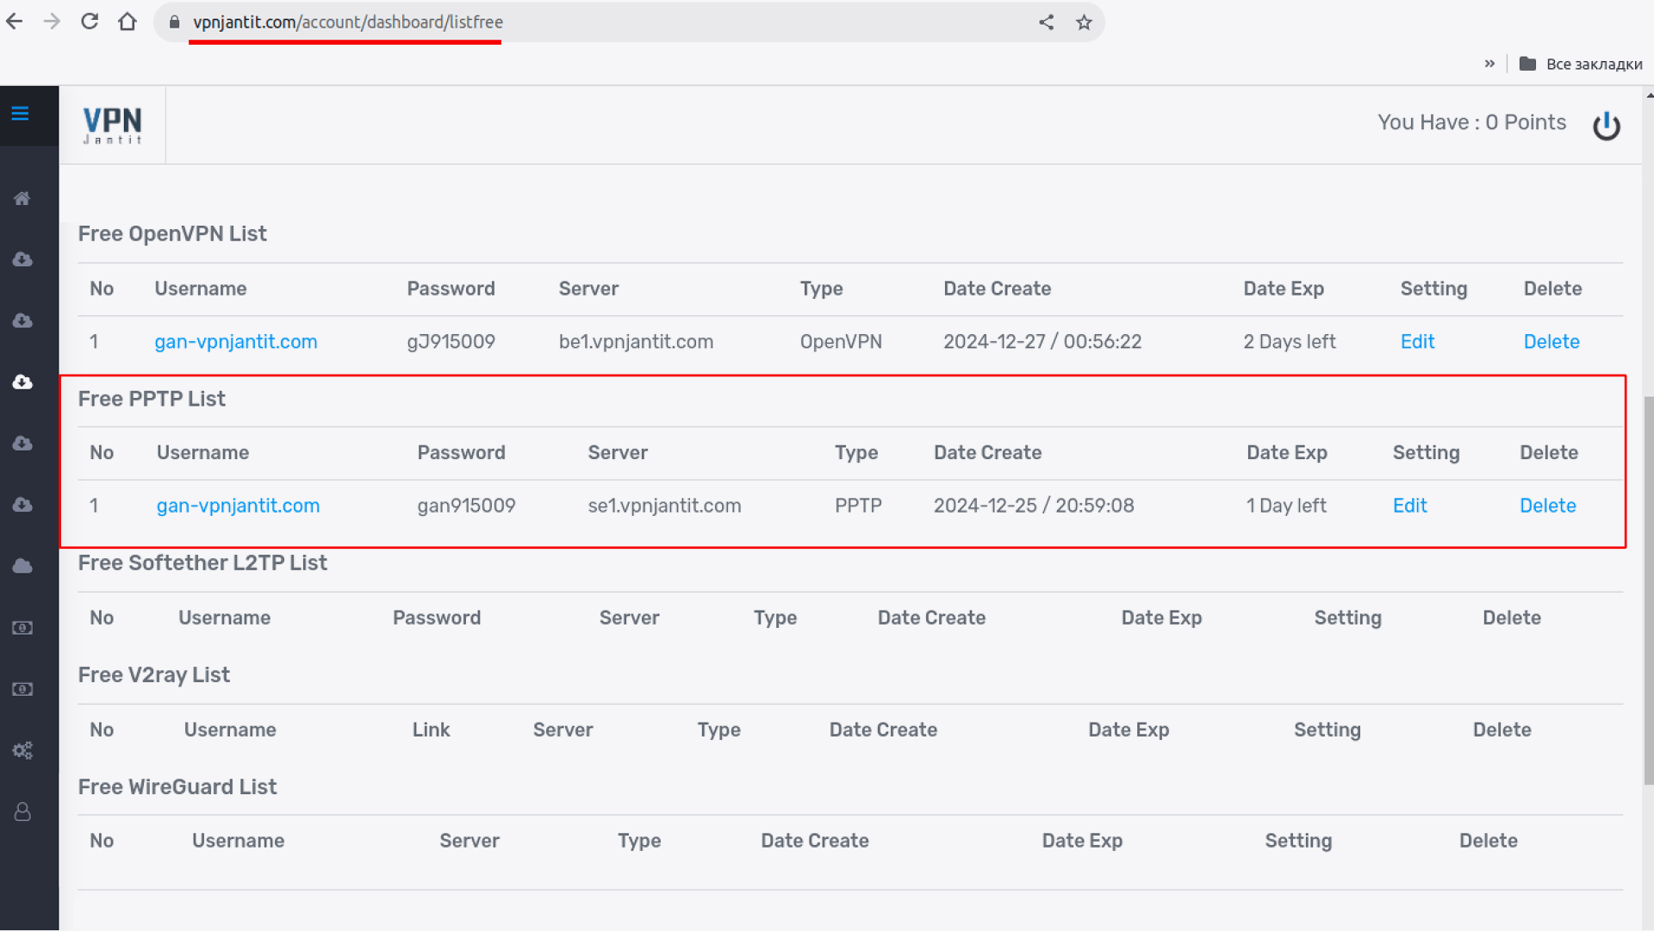Viewport: 1654px width, 932px height.
Task: Click the page vertical scrollbar
Action: (x=1648, y=590)
